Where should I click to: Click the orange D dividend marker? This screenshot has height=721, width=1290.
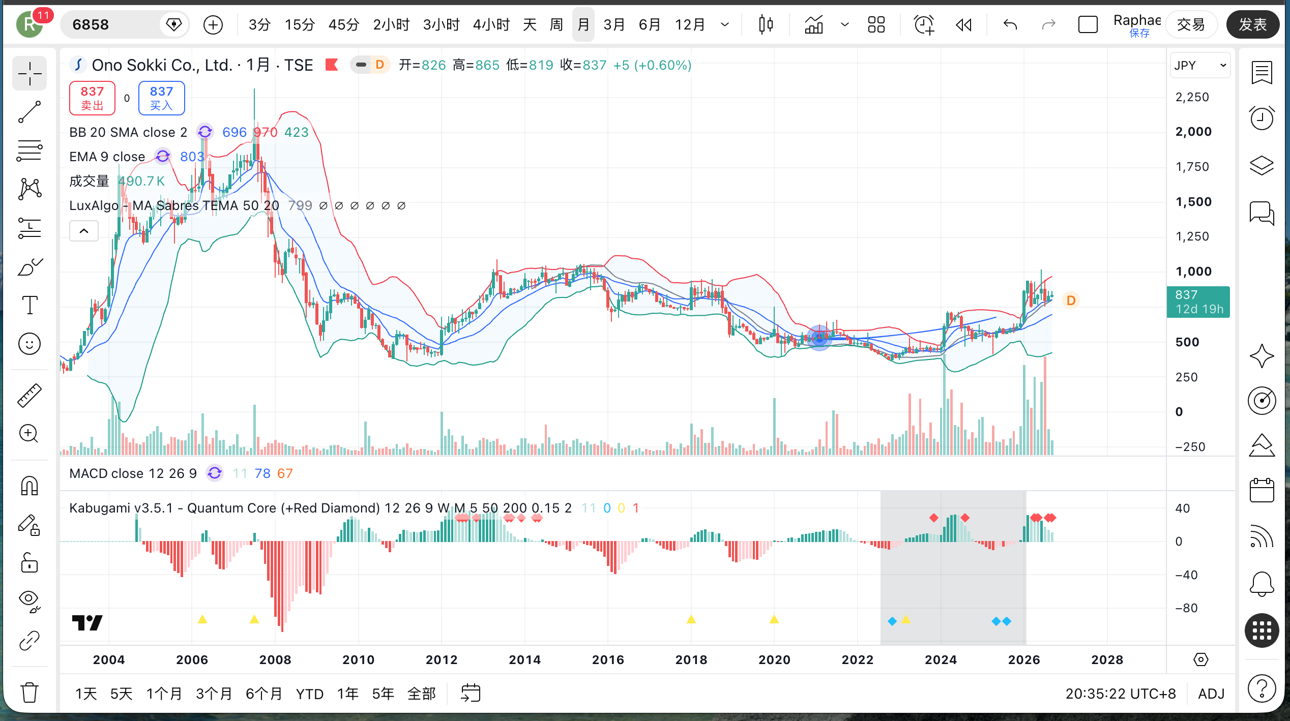click(x=1071, y=301)
